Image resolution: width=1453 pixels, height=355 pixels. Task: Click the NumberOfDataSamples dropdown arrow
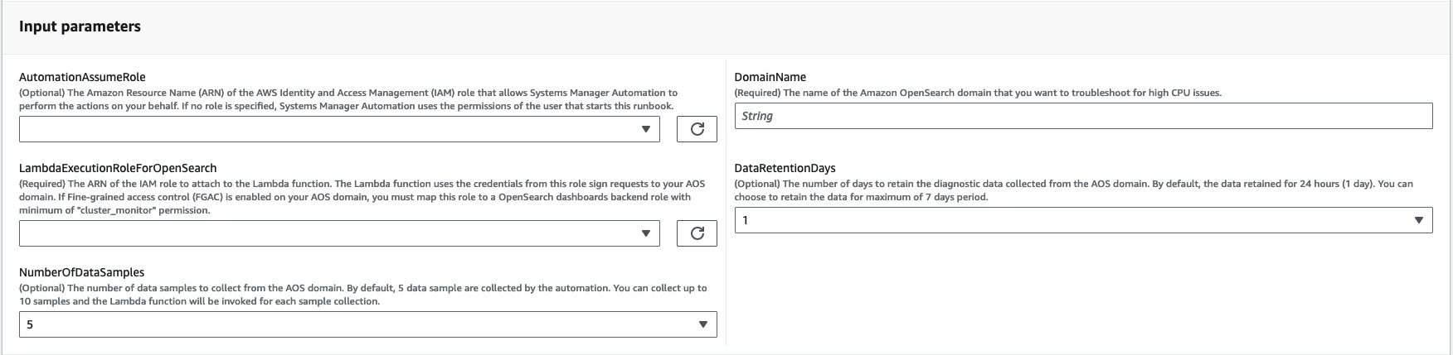[702, 324]
